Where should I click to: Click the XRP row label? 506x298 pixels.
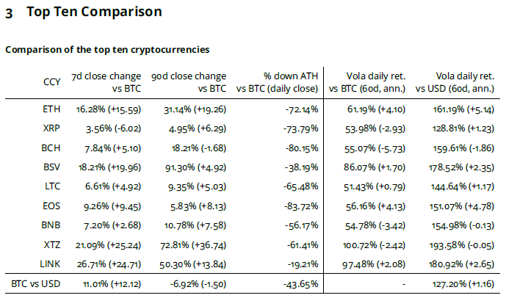(52, 128)
